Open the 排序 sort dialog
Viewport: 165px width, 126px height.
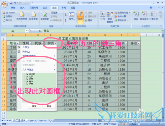tap(72, 16)
